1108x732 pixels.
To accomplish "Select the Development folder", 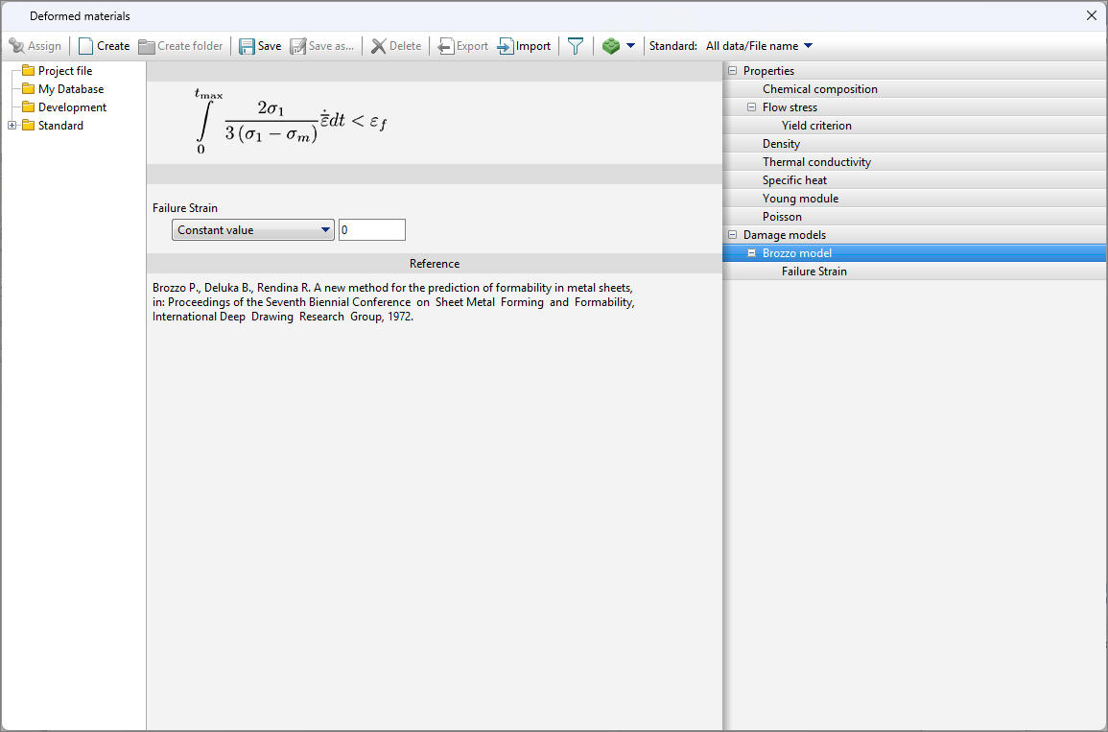I will coord(72,107).
